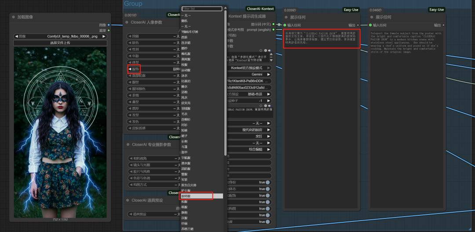475x232 pixels.
Task: Click right arrow of the 现代化的厨房 selector
Action: click(x=268, y=130)
